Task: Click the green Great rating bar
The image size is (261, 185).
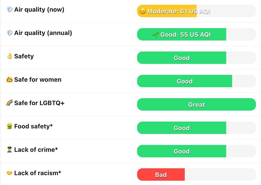Action: click(196, 105)
